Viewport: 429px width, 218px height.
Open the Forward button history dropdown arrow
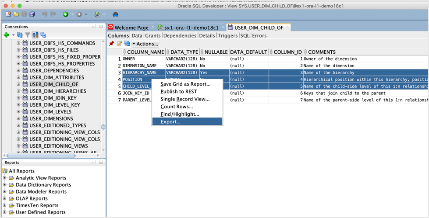pyautogui.click(x=85, y=14)
